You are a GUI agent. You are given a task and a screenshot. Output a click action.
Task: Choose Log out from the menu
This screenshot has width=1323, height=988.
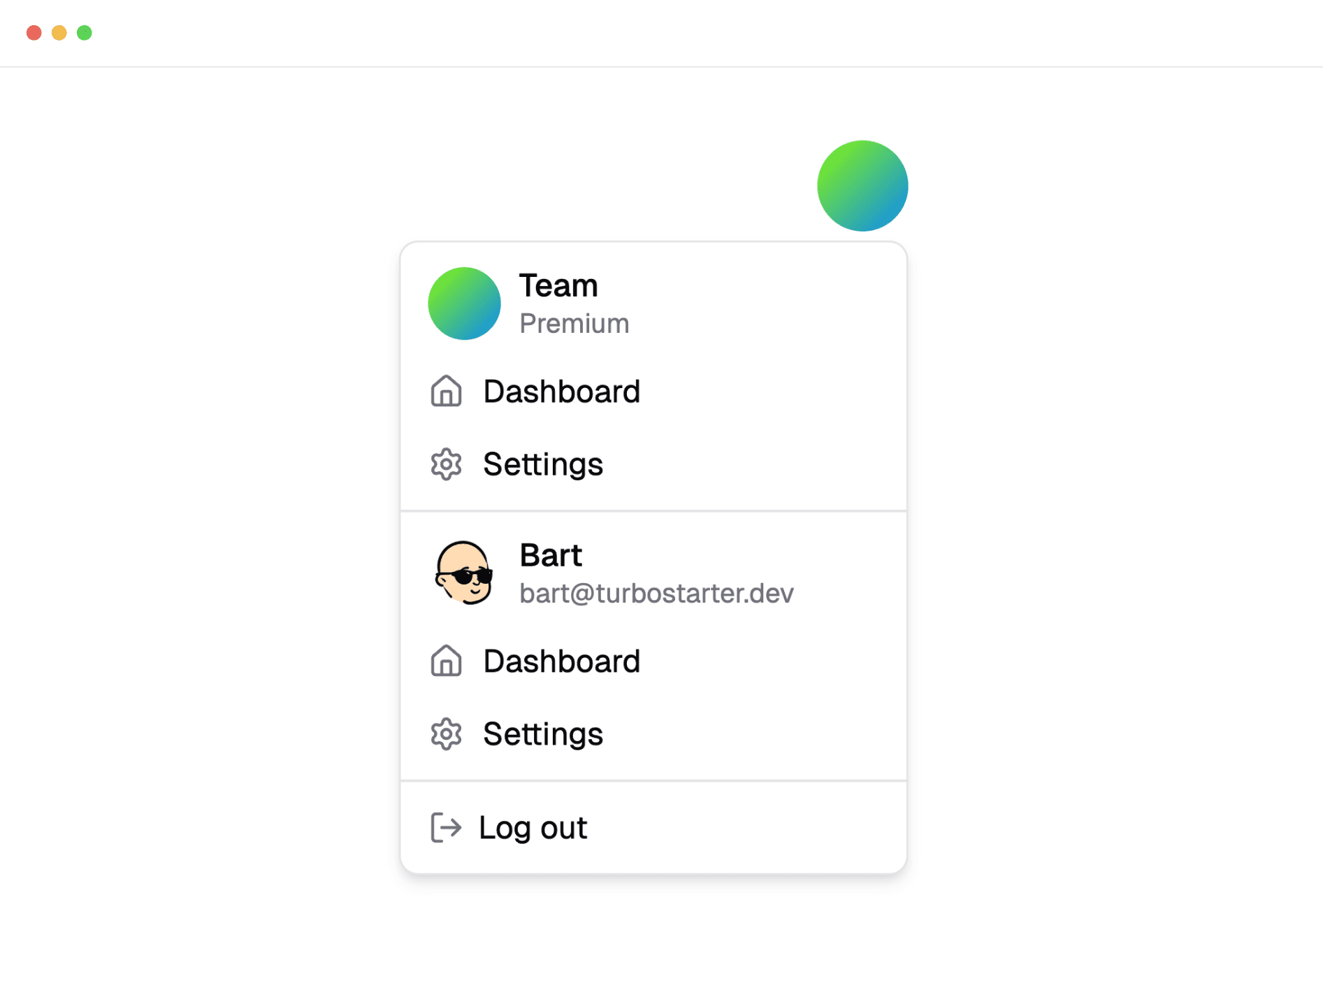pos(533,827)
